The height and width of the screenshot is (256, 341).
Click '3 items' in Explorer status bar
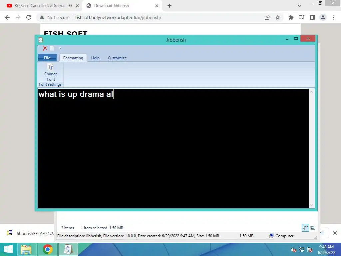pos(67,228)
